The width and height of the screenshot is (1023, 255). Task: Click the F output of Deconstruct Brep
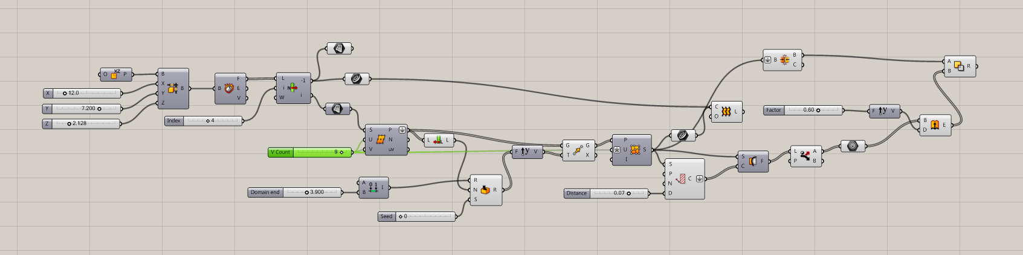coord(239,79)
